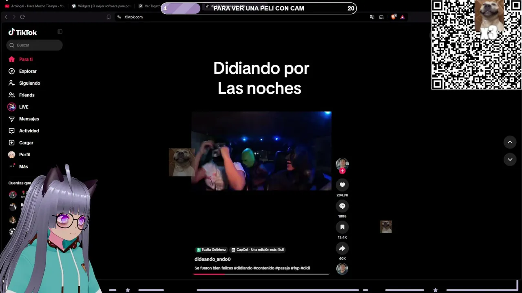Click the CapCut editing link

257,249
